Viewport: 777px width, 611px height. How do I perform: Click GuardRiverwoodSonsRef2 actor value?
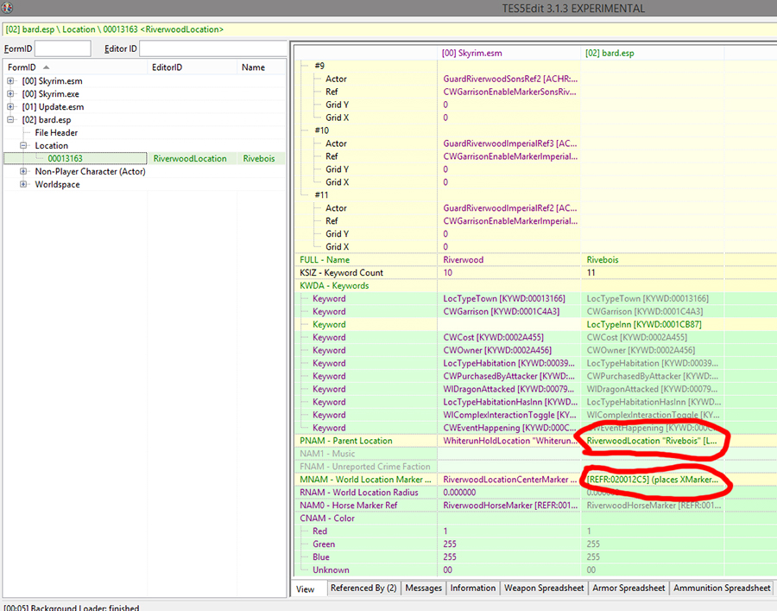(510, 79)
